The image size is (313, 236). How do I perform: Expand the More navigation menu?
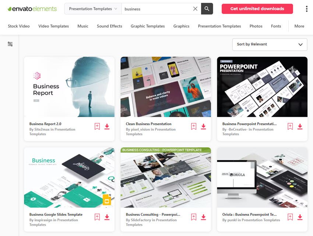[x=299, y=26]
